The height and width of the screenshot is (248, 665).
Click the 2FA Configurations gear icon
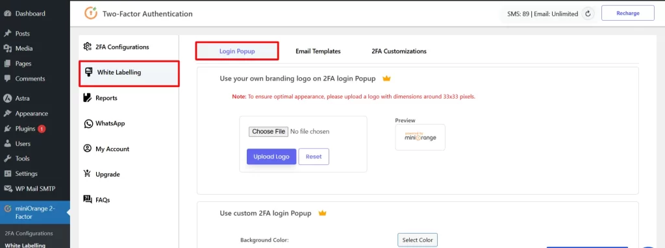(x=88, y=47)
